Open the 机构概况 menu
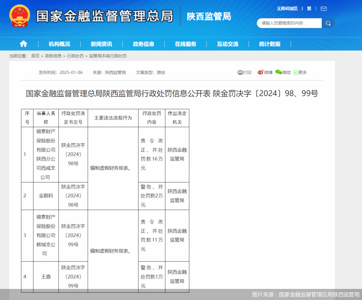The image size is (362, 300). tap(59, 44)
